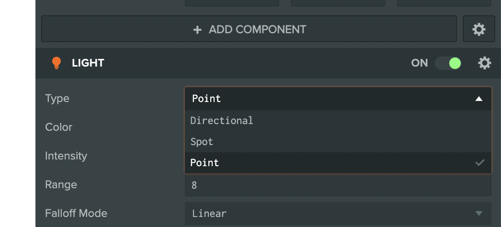501x227 pixels.
Task: Open the Falloff Mode dropdown
Action: (338, 213)
